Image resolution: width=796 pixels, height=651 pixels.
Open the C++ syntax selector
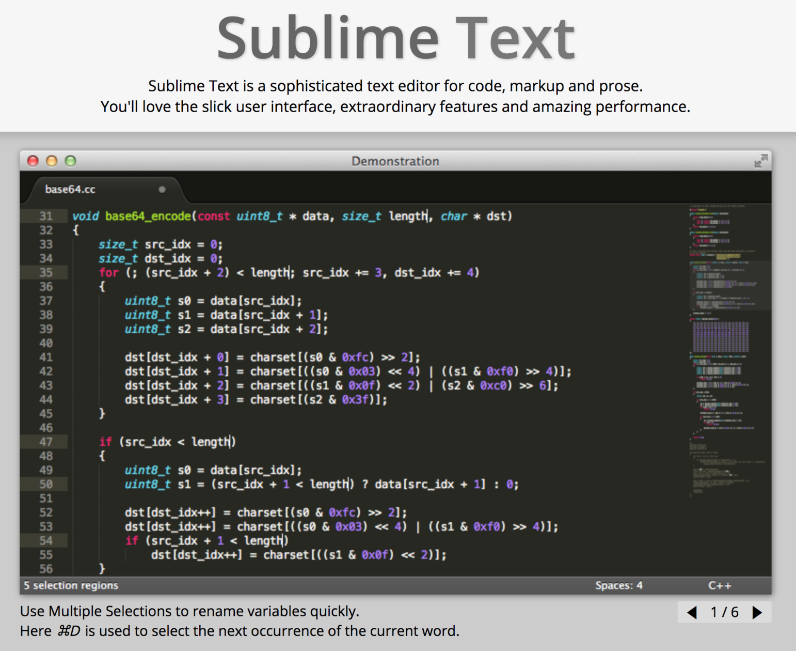pyautogui.click(x=720, y=585)
